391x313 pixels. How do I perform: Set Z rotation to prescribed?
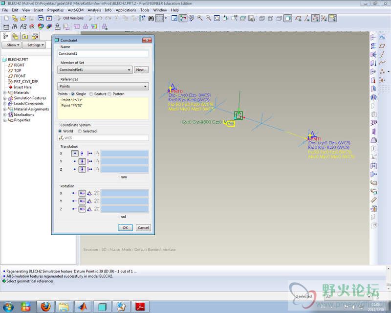tap(89, 209)
